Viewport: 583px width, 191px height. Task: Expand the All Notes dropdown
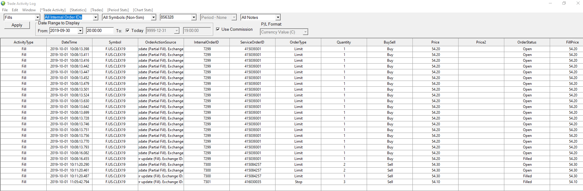[x=278, y=18]
